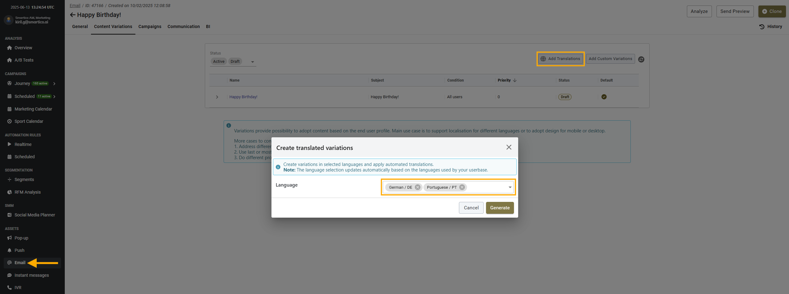Click the back arrow beside Happy Birthday!
The height and width of the screenshot is (294, 789).
tap(72, 15)
